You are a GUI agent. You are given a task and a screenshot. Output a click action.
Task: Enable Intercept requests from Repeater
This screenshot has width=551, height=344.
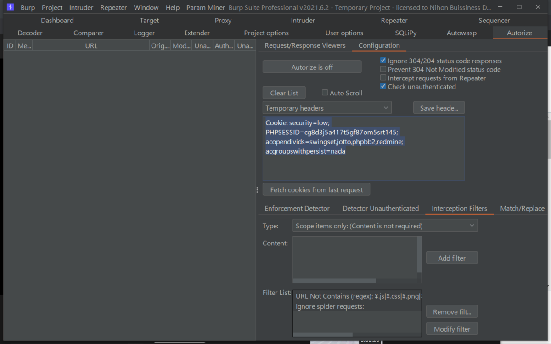click(x=383, y=78)
